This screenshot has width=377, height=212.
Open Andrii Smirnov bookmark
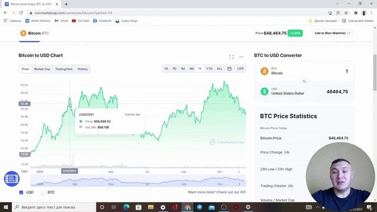point(38,21)
